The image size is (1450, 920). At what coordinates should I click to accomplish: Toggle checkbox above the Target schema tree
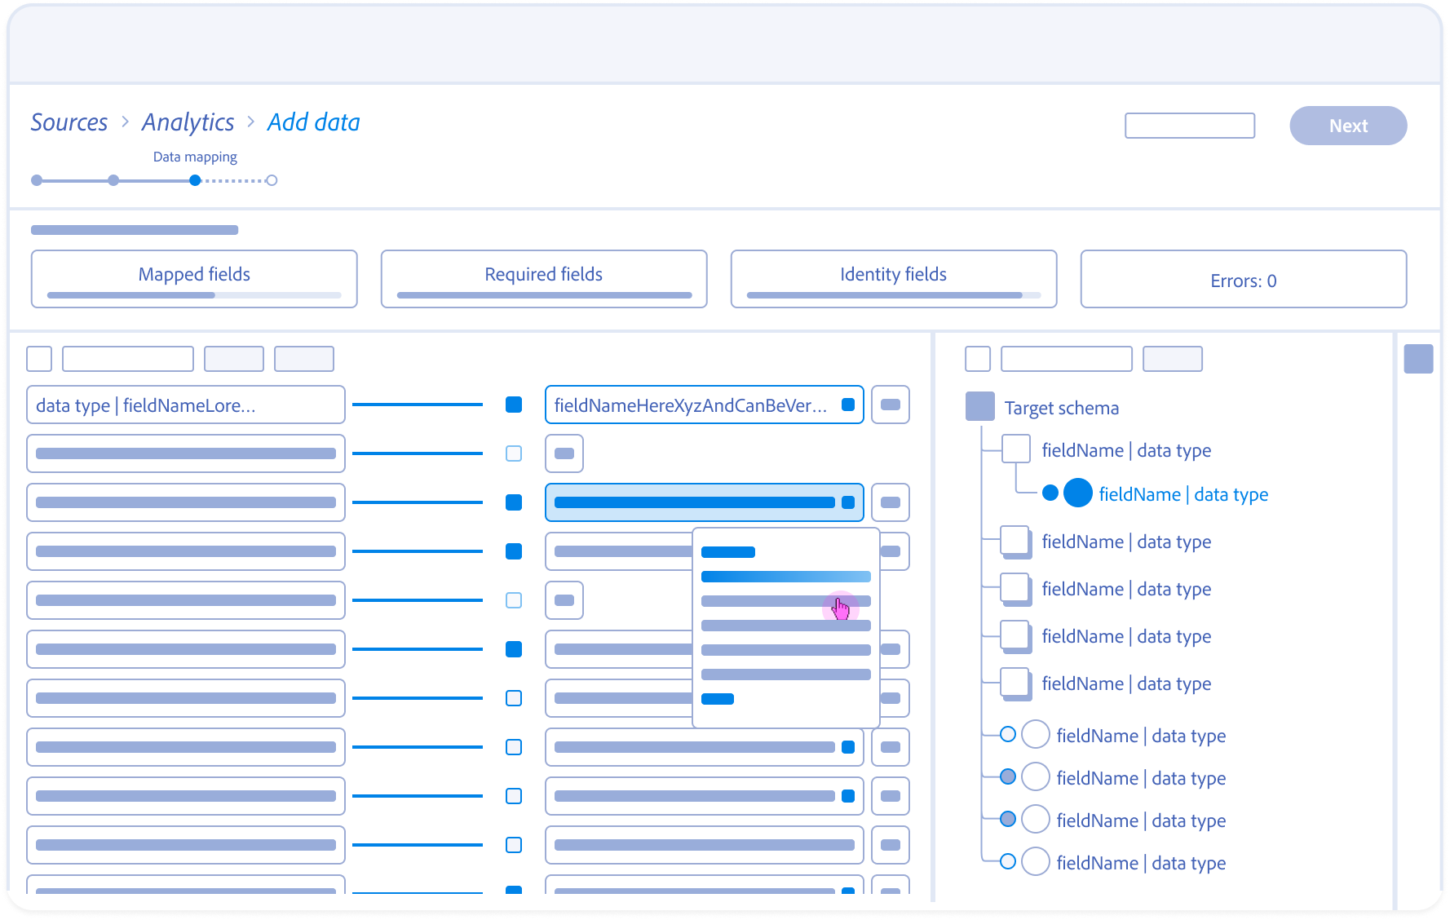point(977,359)
